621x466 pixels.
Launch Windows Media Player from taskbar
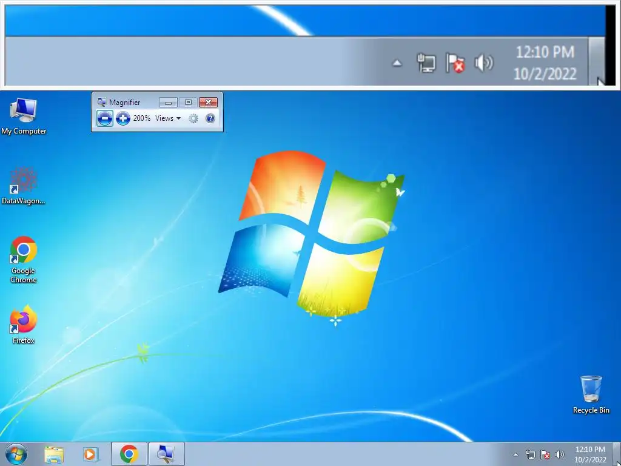tap(90, 454)
